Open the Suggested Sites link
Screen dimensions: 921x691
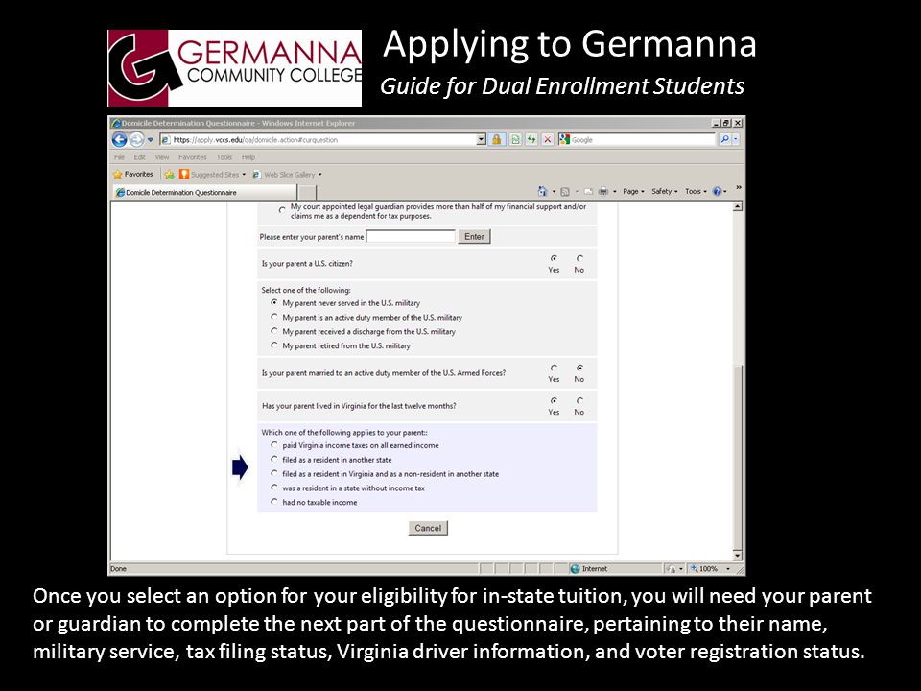click(212, 175)
